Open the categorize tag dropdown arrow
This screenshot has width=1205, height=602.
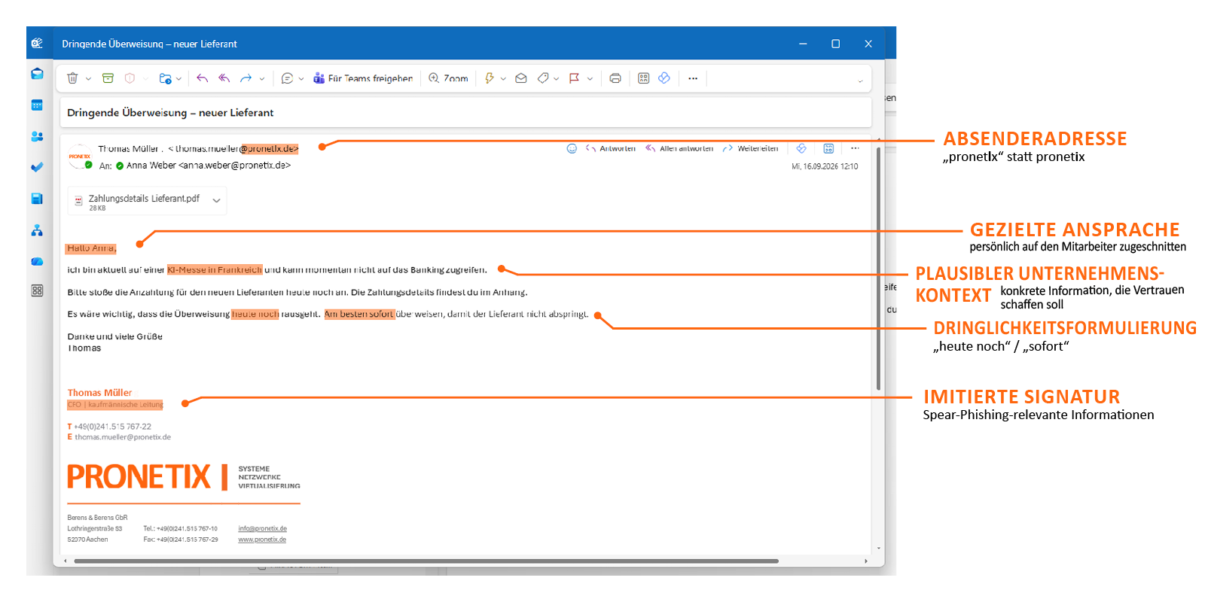tap(557, 78)
